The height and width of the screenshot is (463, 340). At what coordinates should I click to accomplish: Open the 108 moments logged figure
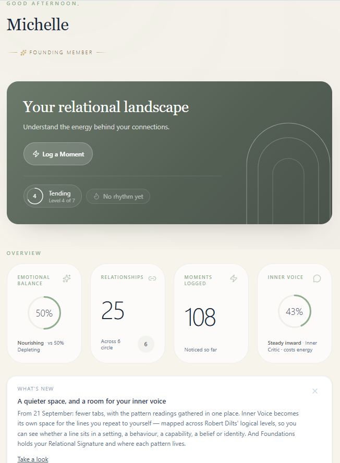200,317
